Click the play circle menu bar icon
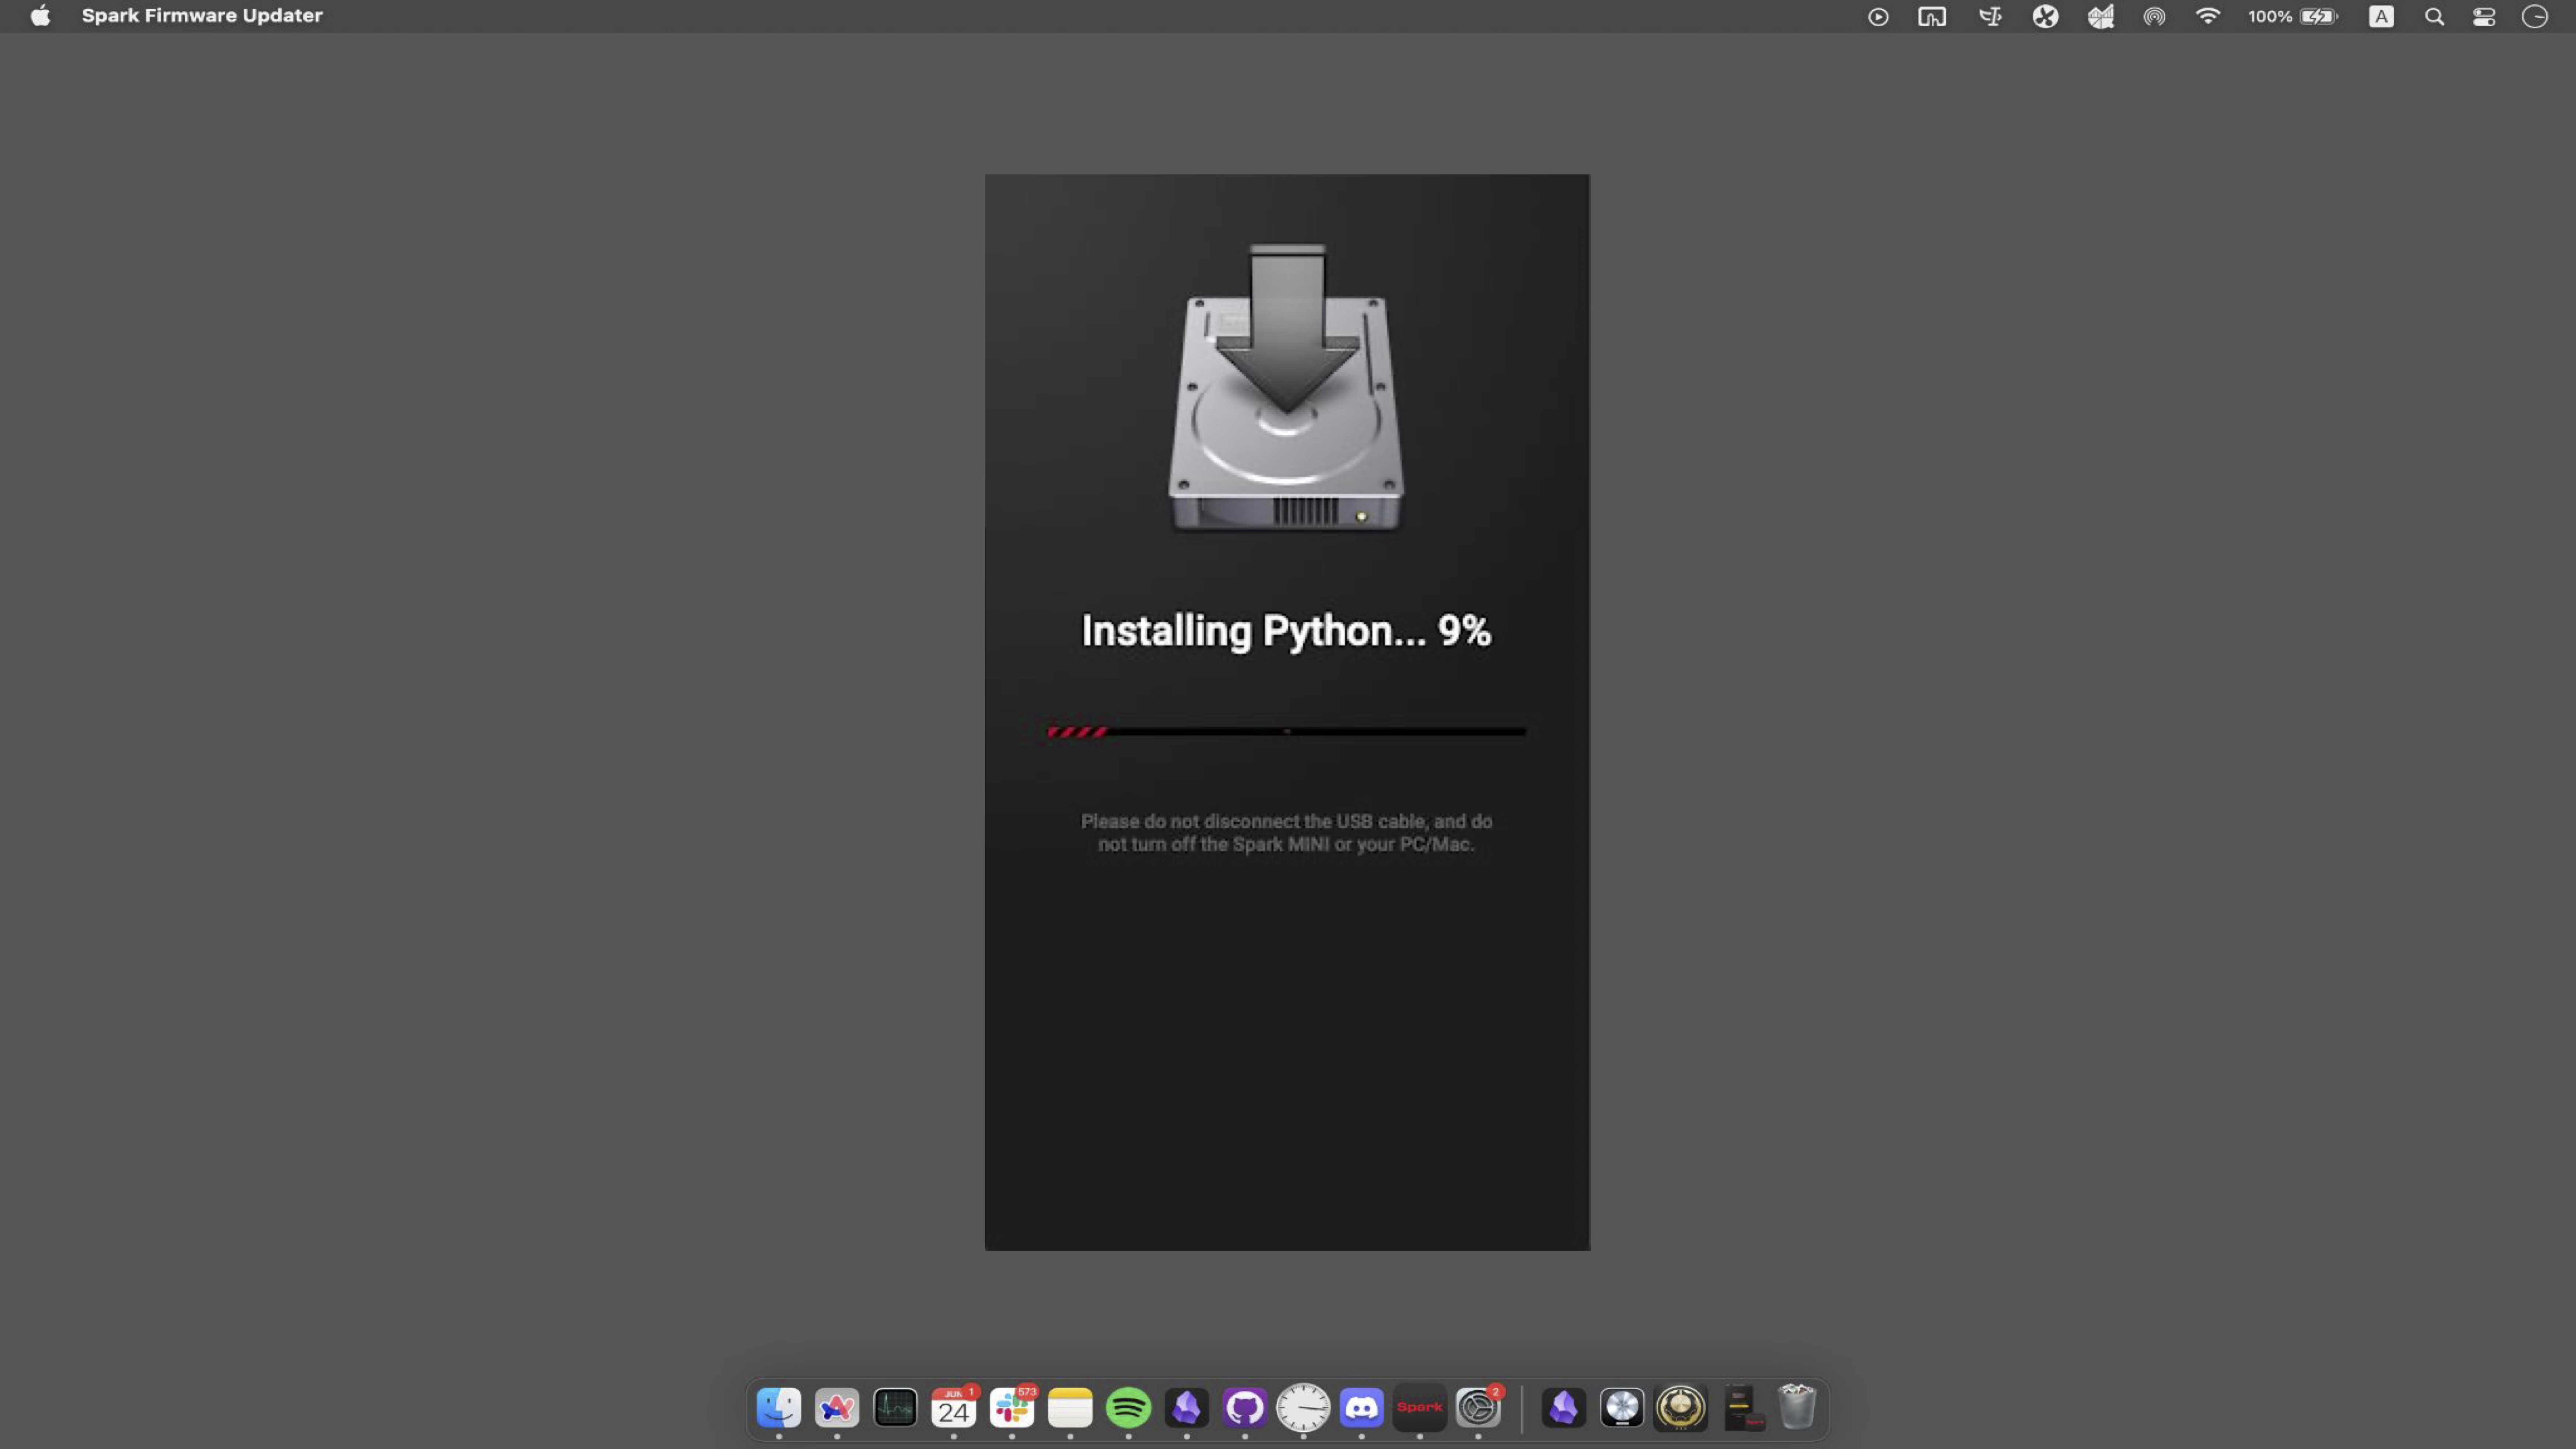 (x=1878, y=17)
